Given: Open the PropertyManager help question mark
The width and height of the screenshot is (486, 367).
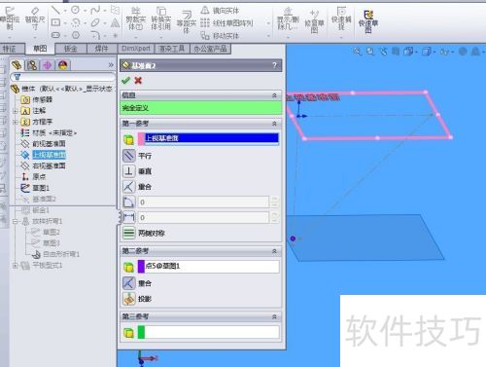Looking at the screenshot, I should (x=275, y=65).
